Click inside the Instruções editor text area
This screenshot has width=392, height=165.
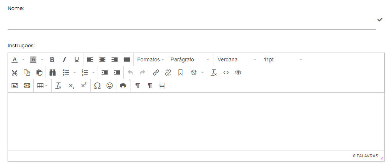coord(196,121)
